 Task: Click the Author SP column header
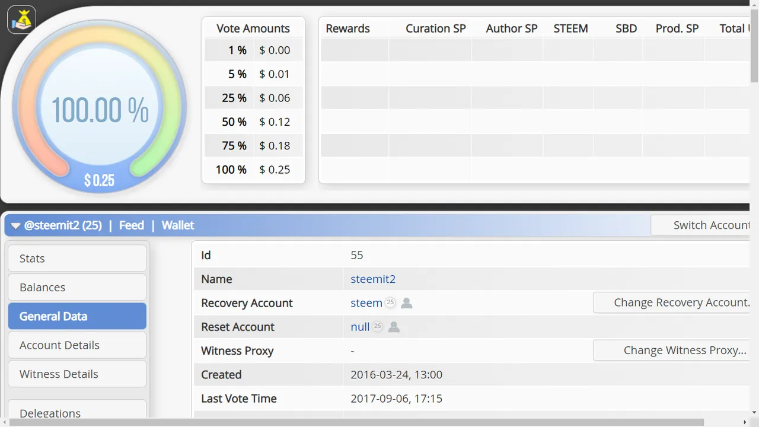point(512,28)
